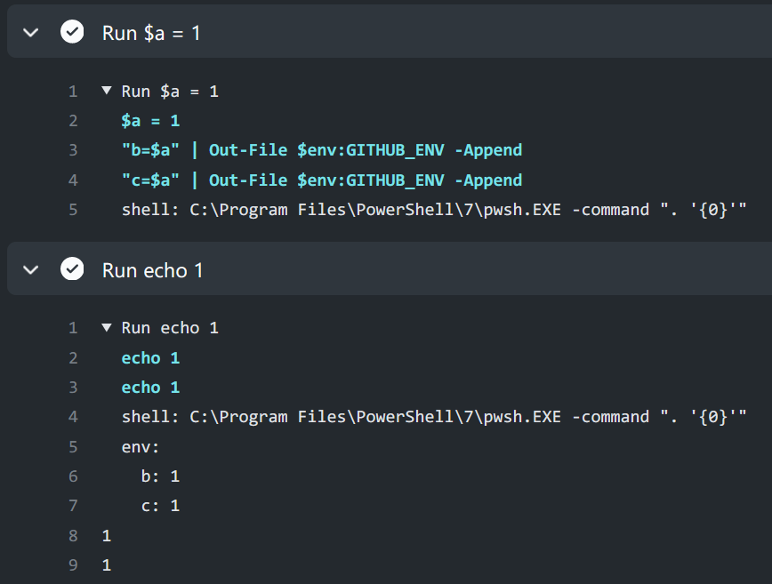Image resolution: width=772 pixels, height=584 pixels.
Task: Click line number 2 beside '$a = 1'
Action: [x=73, y=121]
